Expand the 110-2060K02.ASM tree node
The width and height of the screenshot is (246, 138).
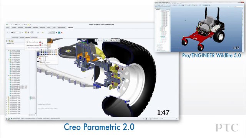[x=7, y=97]
